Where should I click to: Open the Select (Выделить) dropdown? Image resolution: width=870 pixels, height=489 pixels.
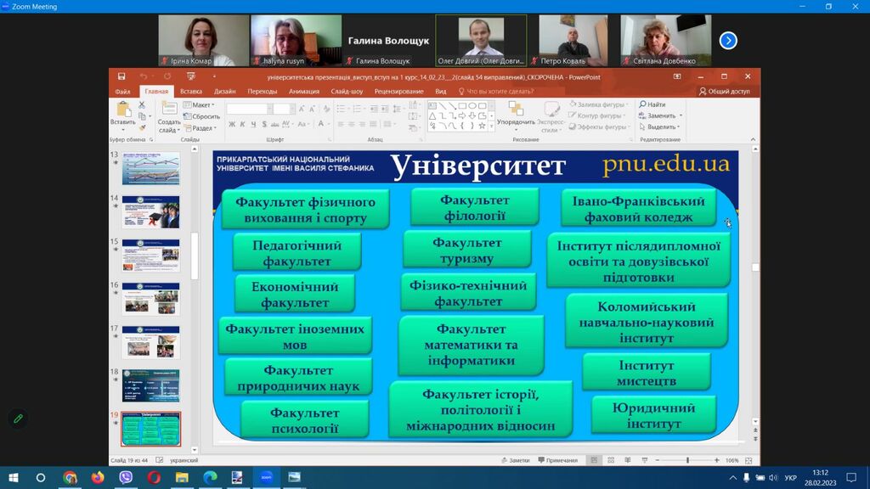click(x=660, y=126)
